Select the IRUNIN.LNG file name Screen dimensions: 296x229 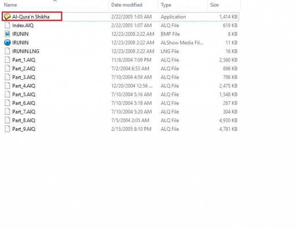(x=26, y=51)
